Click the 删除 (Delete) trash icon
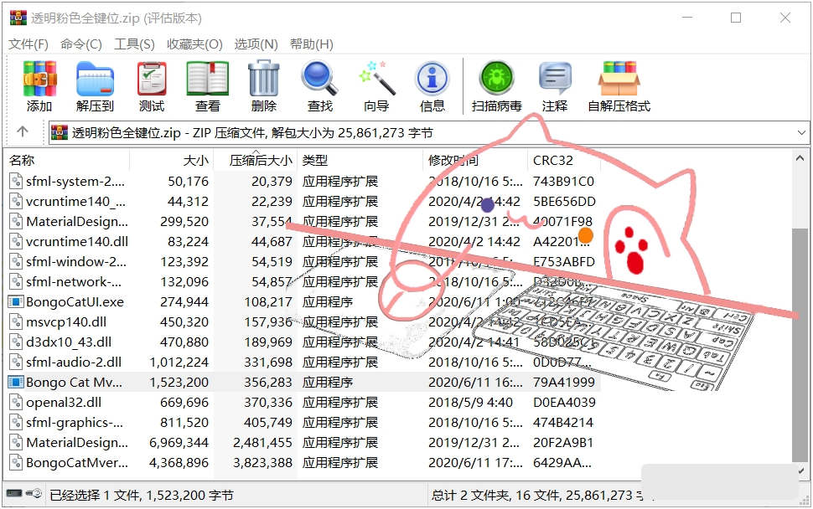 [x=263, y=86]
